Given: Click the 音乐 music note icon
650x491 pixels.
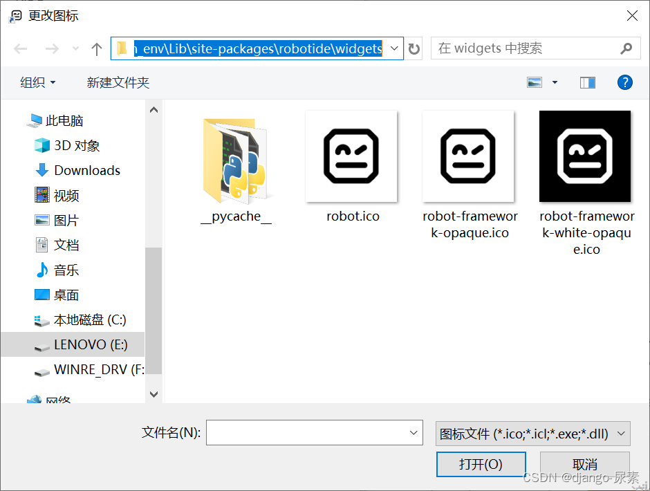Looking at the screenshot, I should (42, 270).
